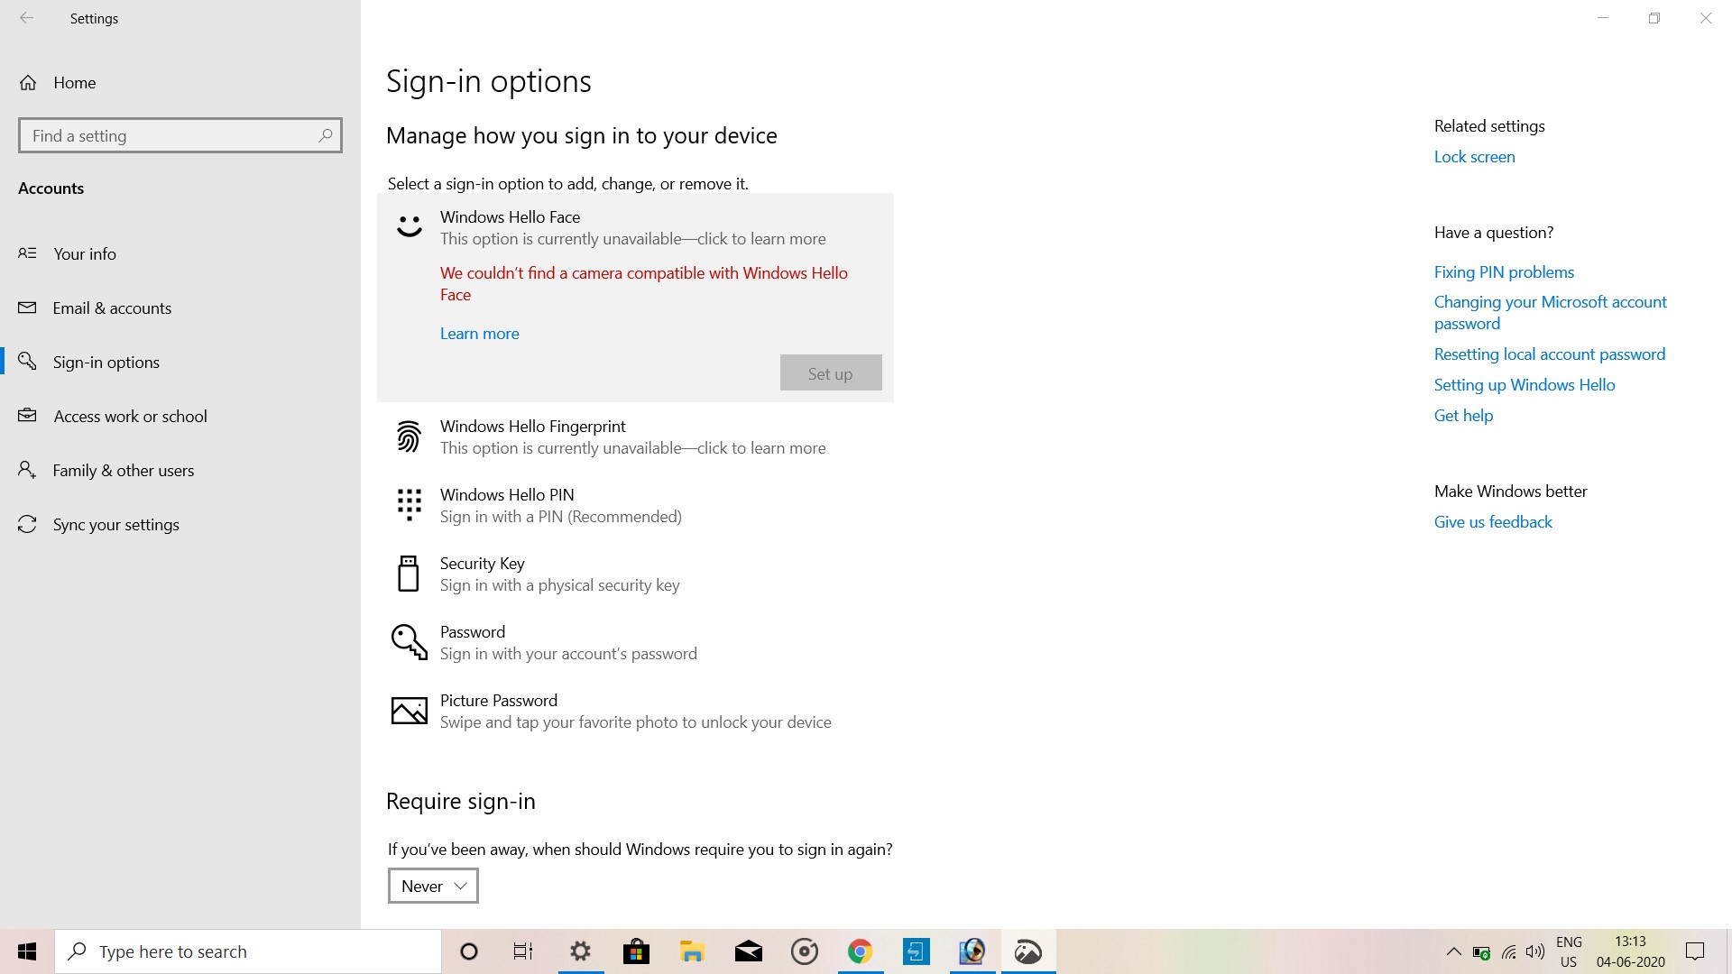The width and height of the screenshot is (1732, 974).
Task: Open Access work or school
Action: (x=180, y=417)
